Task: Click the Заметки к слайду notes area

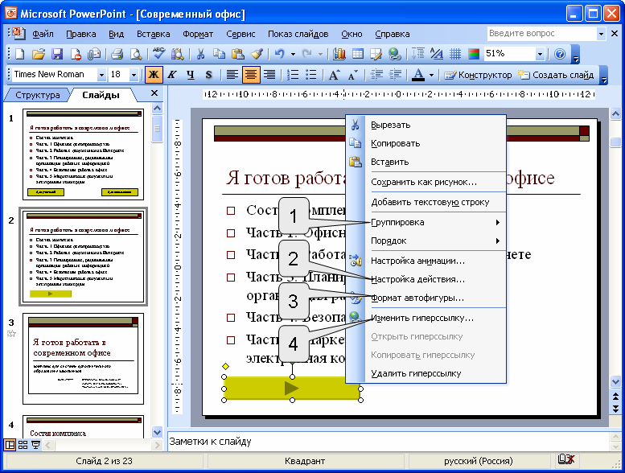Action: (x=389, y=442)
